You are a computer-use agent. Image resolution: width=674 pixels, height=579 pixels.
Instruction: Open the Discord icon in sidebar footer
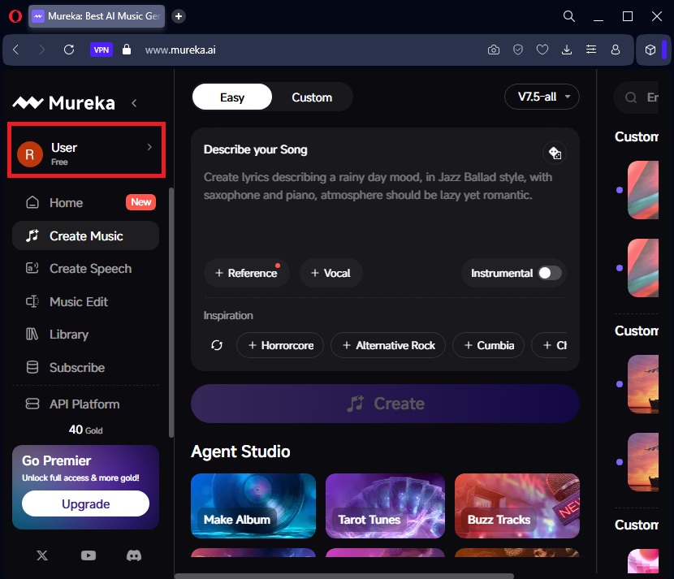(133, 555)
